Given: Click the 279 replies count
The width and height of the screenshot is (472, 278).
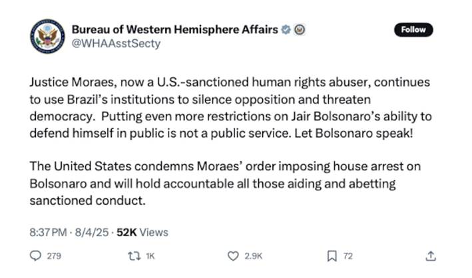Looking at the screenshot, I should (54, 256).
